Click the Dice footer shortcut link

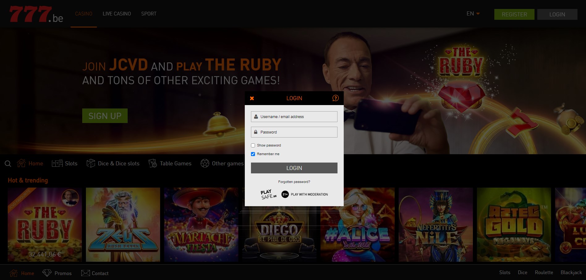pyautogui.click(x=523, y=272)
